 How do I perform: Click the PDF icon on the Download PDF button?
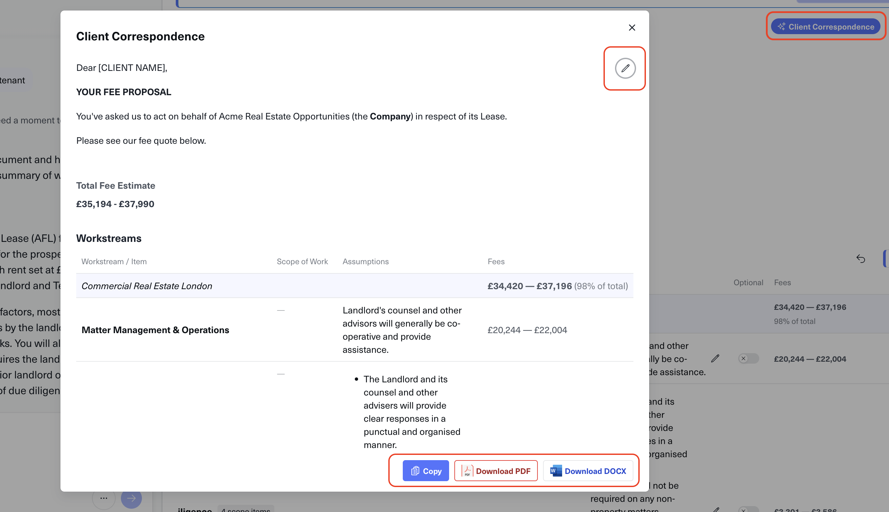(467, 471)
